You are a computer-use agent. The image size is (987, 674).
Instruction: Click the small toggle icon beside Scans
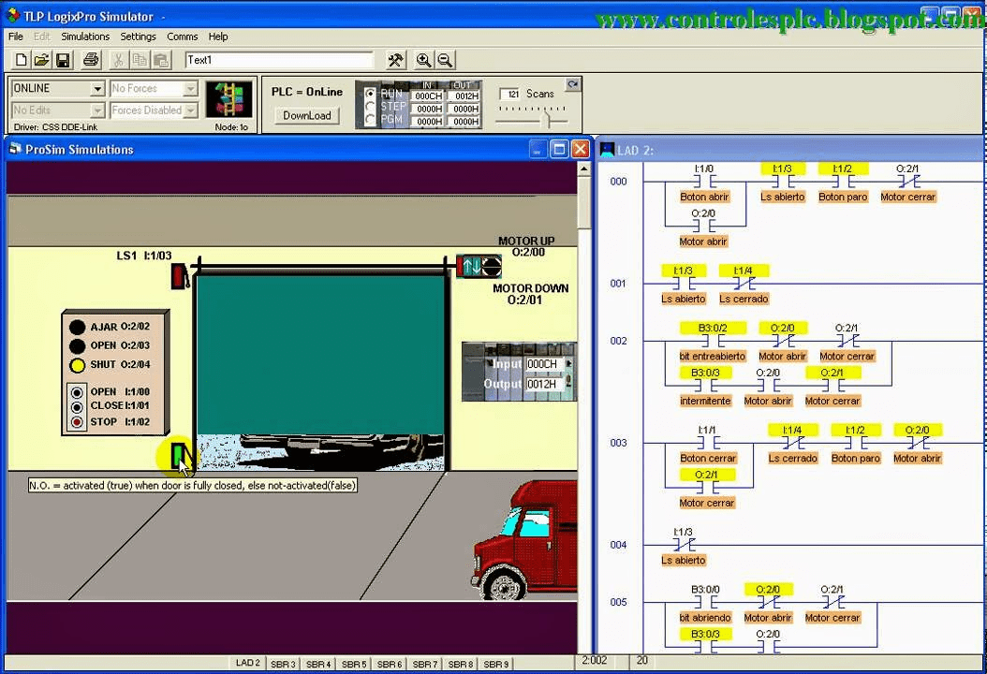click(573, 83)
